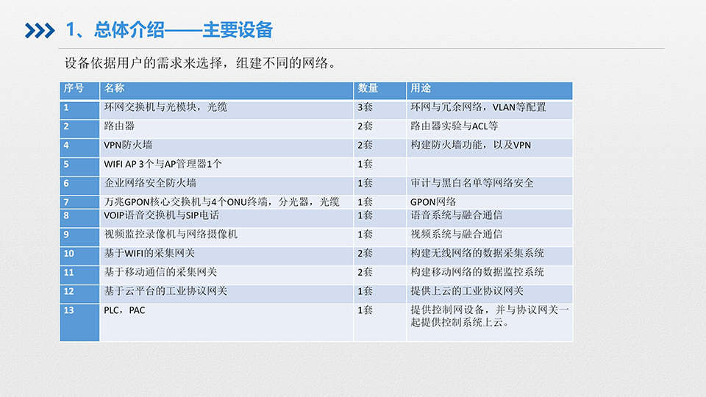Click the WIFI AP 3个与AP管理器1个 cell

pos(226,165)
